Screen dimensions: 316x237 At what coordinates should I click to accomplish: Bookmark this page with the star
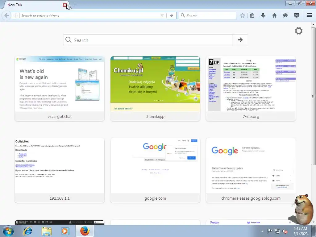point(243,15)
